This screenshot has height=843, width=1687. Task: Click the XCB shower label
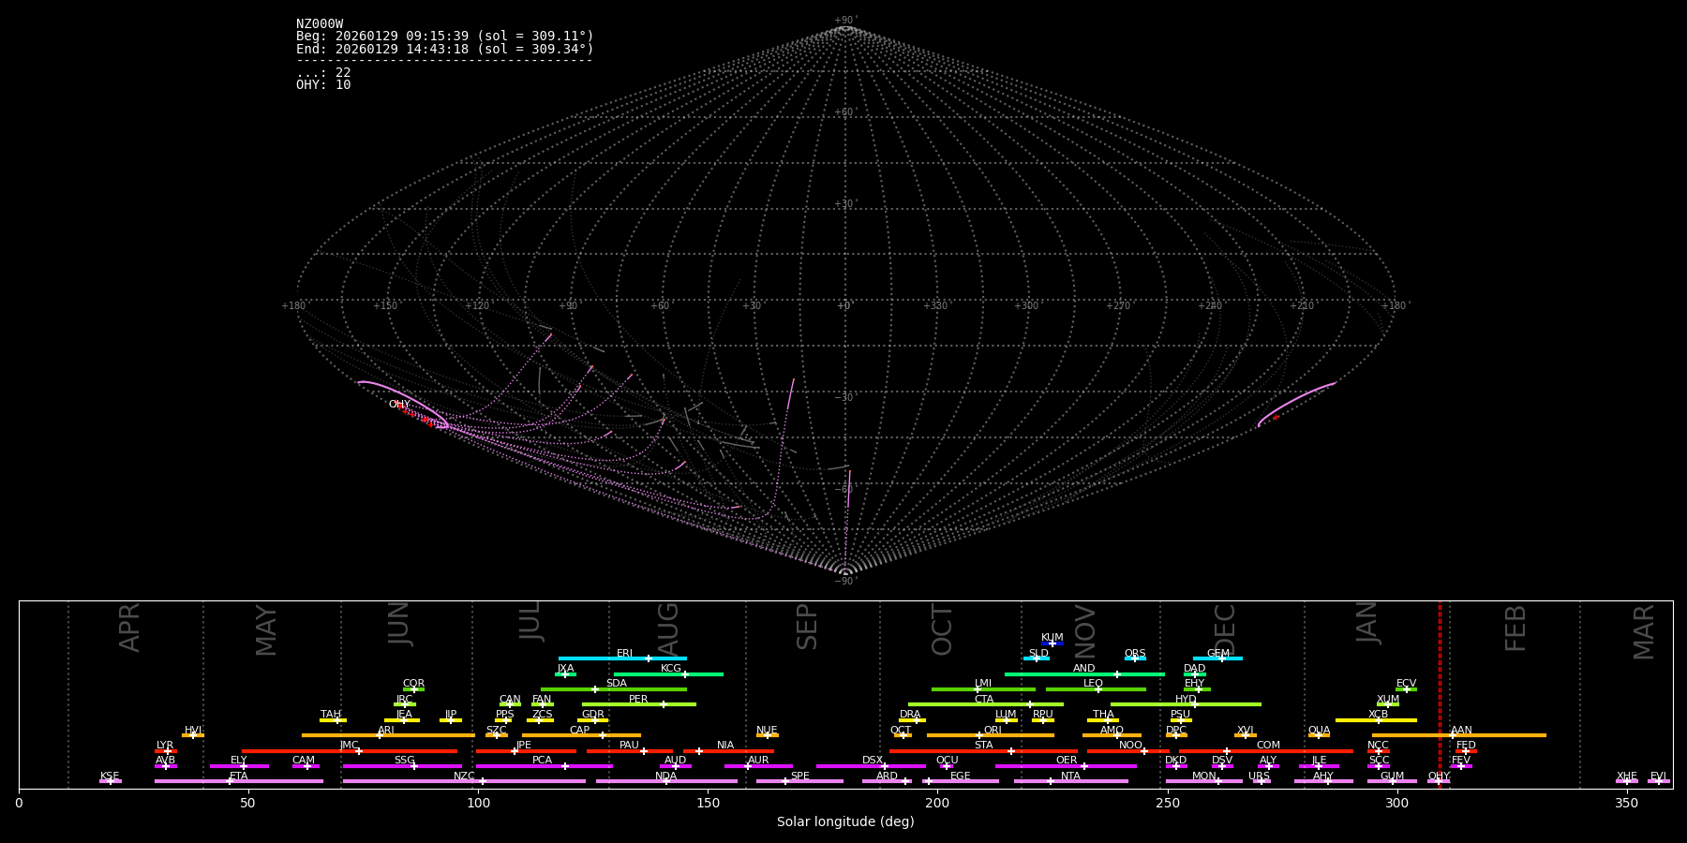1378,715
